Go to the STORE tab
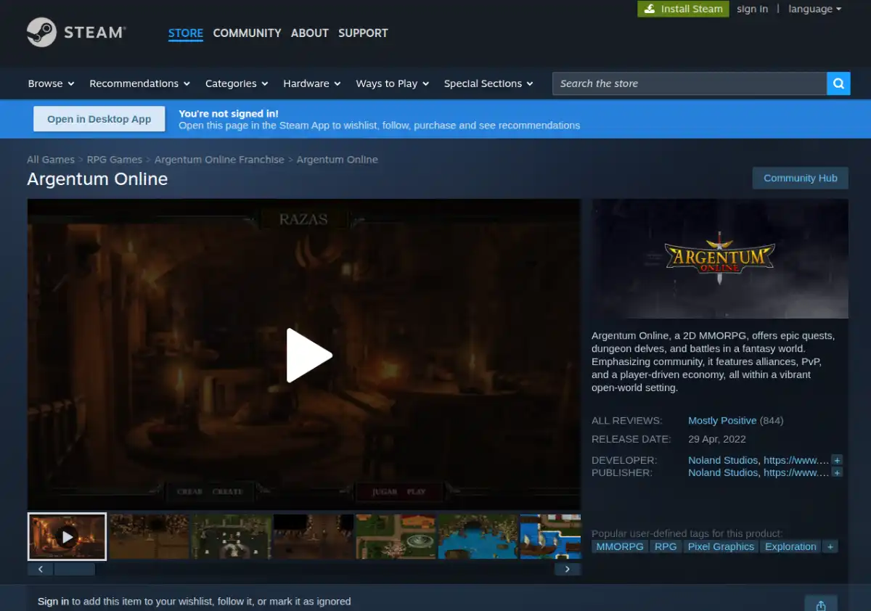Image resolution: width=871 pixels, height=611 pixels. tap(186, 33)
